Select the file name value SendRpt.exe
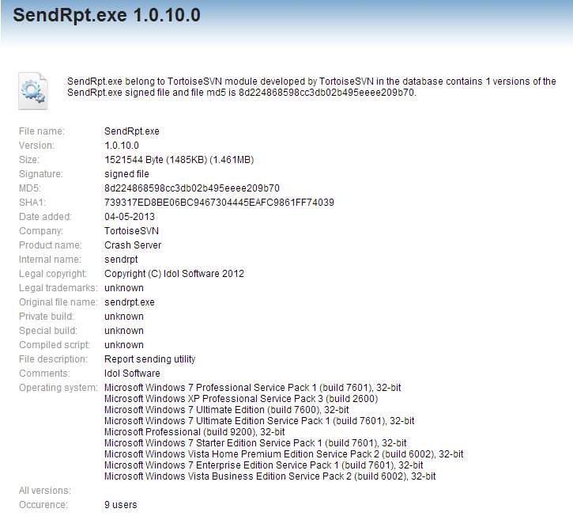Image resolution: width=573 pixels, height=516 pixels. pyautogui.click(x=132, y=131)
